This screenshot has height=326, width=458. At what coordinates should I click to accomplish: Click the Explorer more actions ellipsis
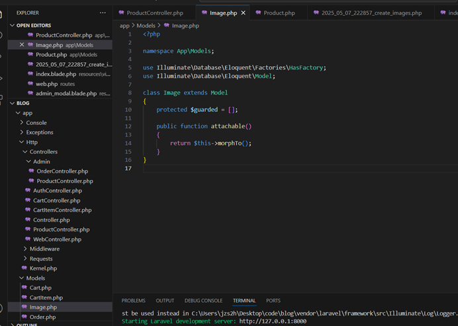103,13
